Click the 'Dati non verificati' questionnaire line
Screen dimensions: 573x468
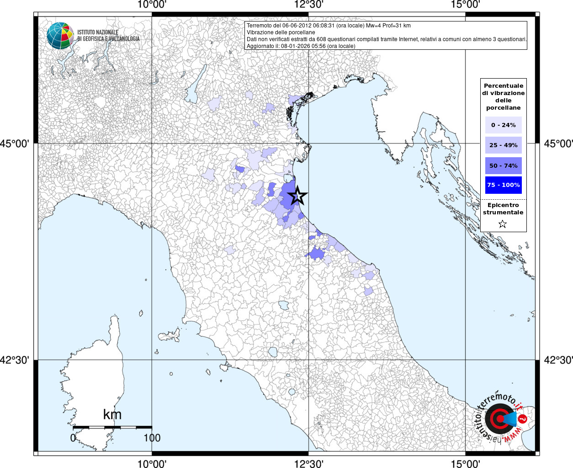387,39
